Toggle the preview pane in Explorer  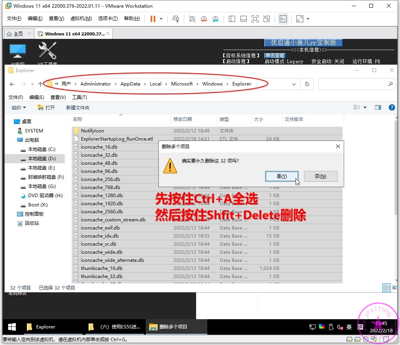pyautogui.click(x=378, y=107)
